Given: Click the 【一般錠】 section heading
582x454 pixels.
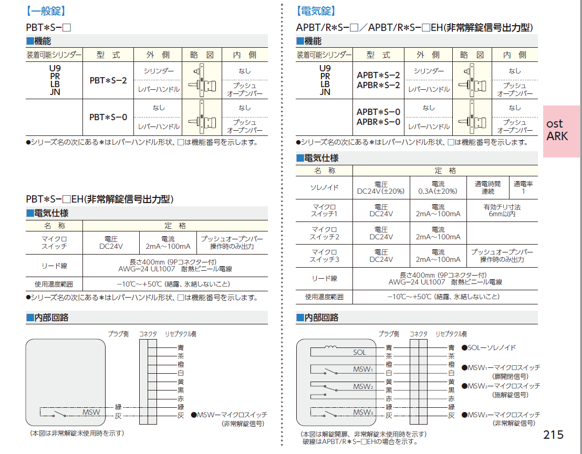Looking at the screenshot, I should point(46,10).
